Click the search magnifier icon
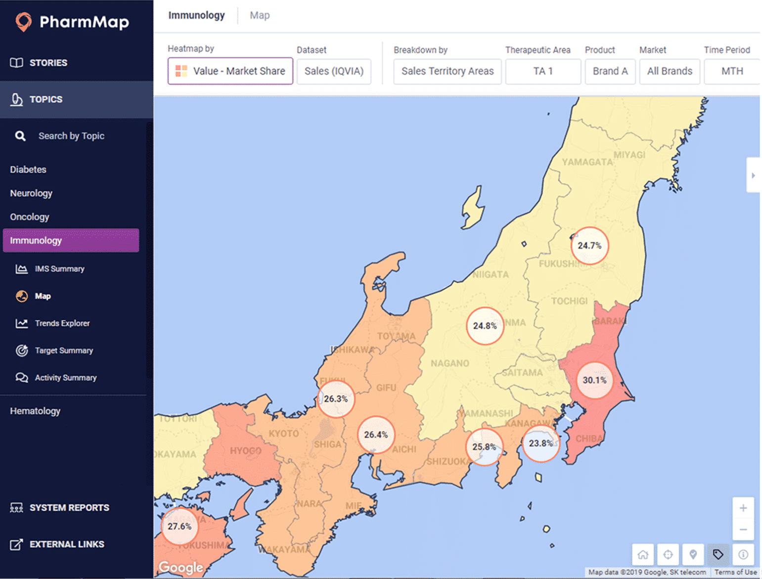Image resolution: width=762 pixels, height=579 pixels. (x=20, y=136)
